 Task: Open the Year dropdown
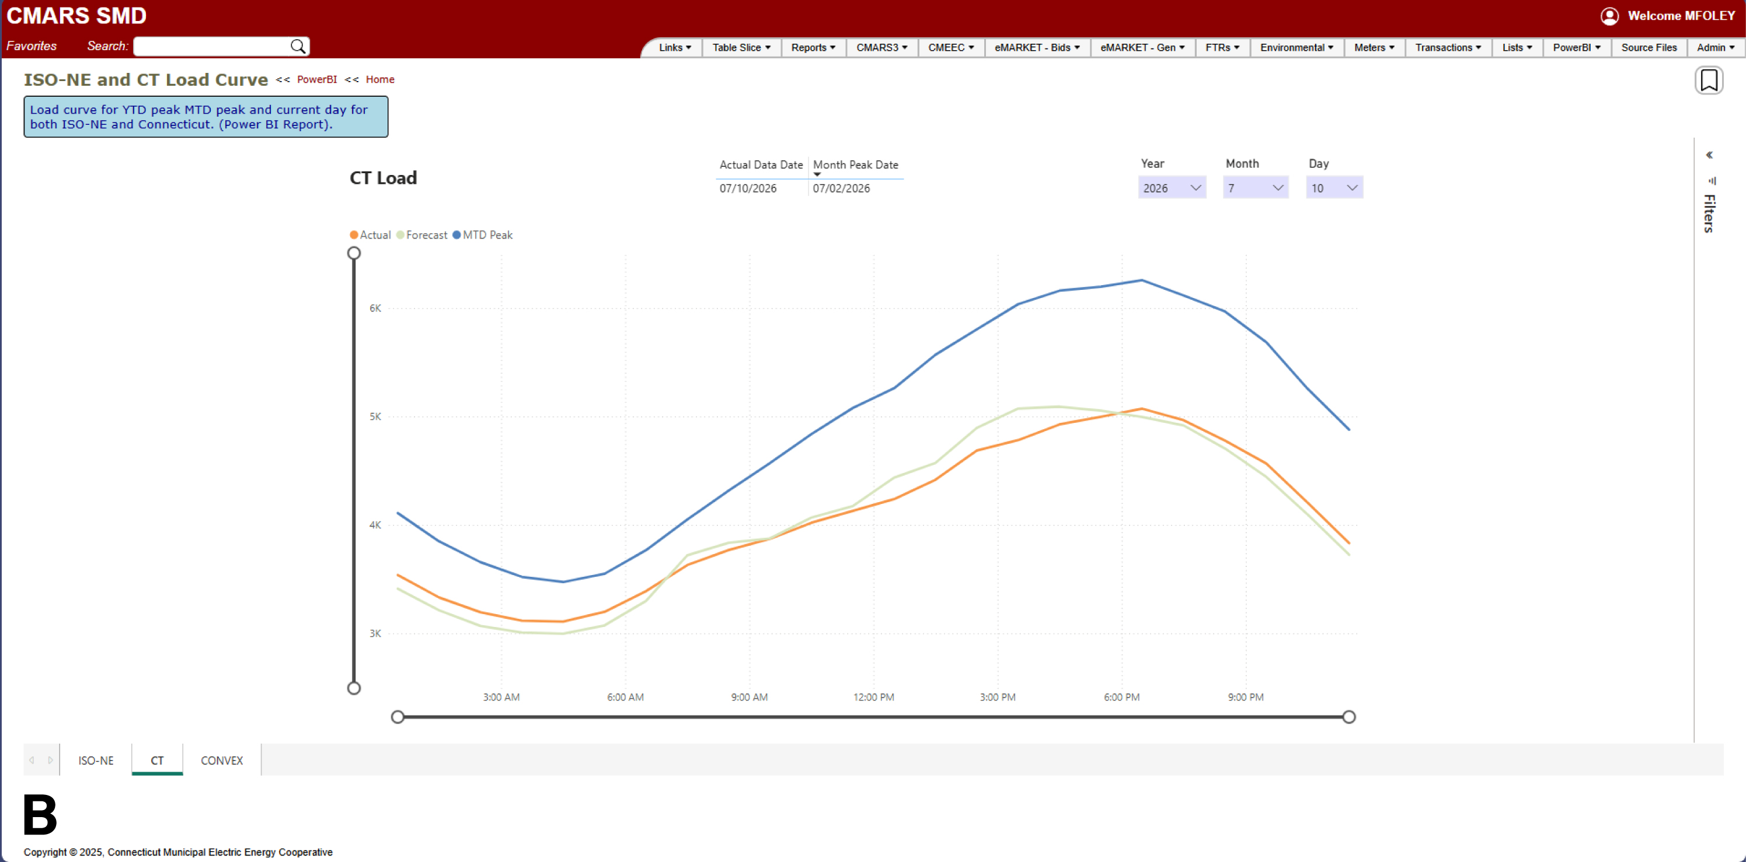click(1171, 188)
